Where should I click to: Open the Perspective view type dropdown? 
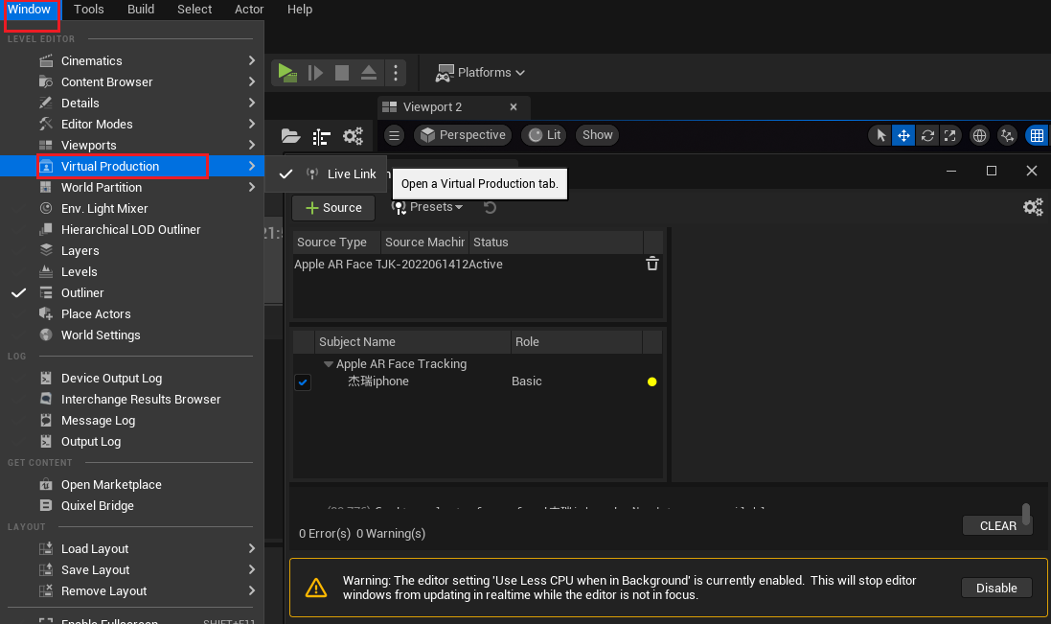click(463, 135)
